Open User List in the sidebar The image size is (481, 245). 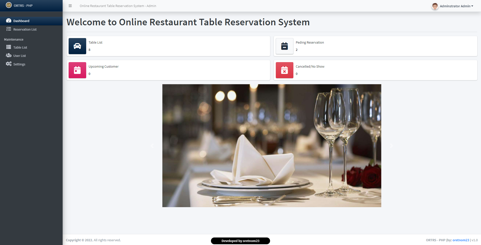(31, 56)
